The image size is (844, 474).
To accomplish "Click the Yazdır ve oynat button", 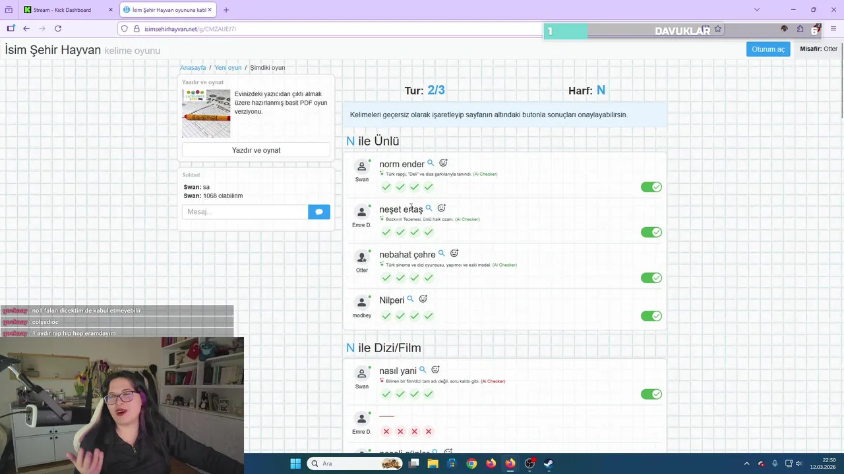I will (x=256, y=150).
